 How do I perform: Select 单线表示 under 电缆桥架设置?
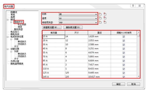click(x=22, y=41)
